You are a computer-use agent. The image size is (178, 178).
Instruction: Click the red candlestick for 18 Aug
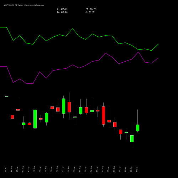[69, 107]
